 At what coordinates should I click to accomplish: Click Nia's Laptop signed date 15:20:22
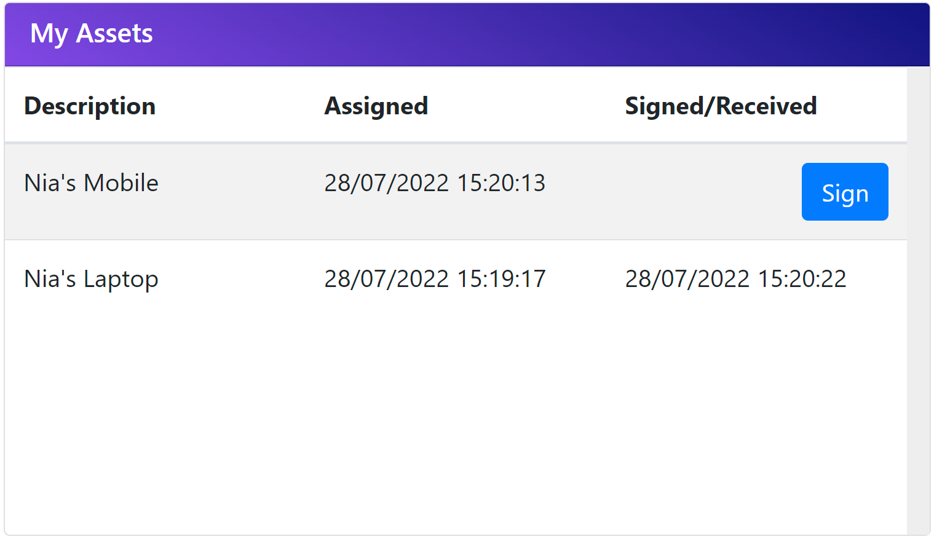click(735, 279)
